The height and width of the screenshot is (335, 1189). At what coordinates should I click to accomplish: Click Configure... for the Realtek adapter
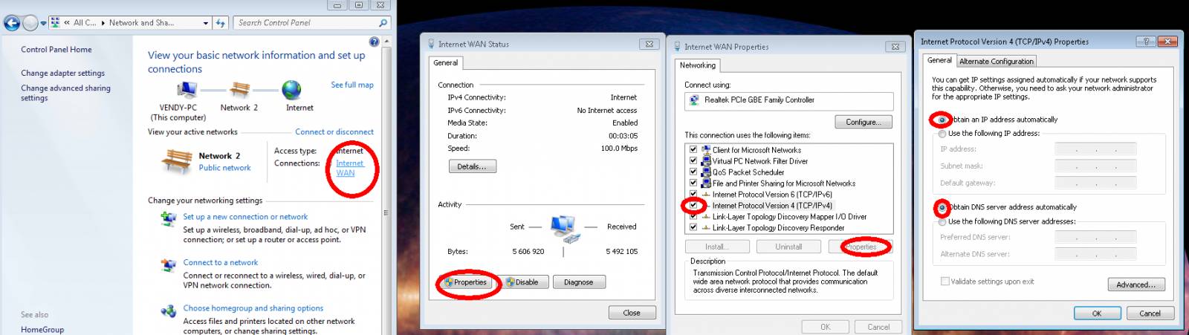(x=864, y=123)
